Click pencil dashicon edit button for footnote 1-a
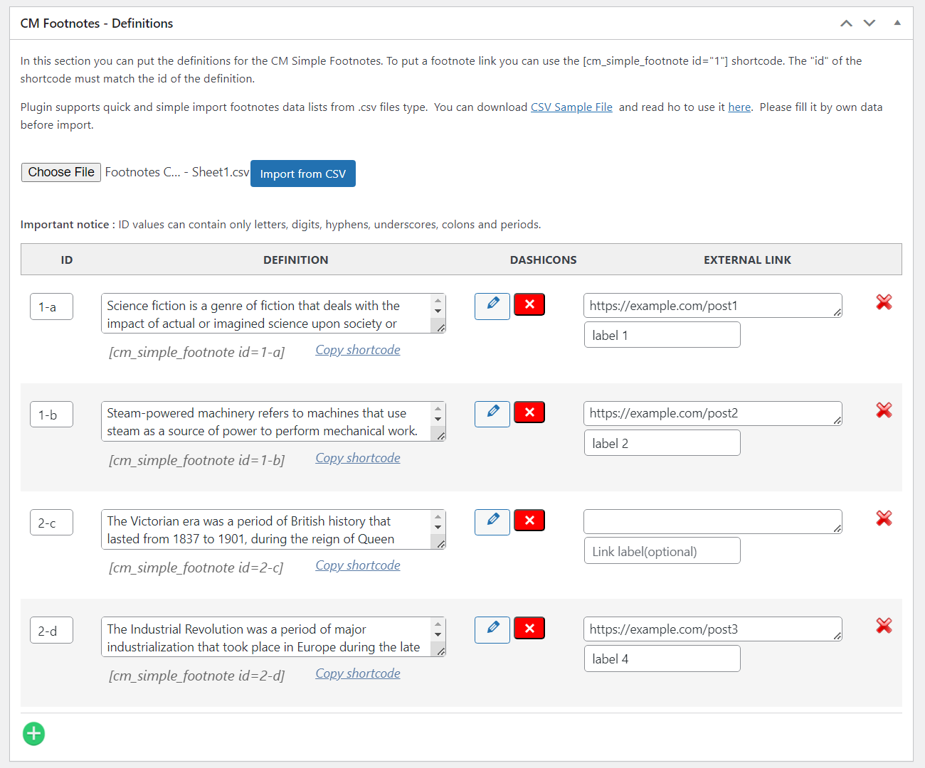925x768 pixels. (x=492, y=306)
